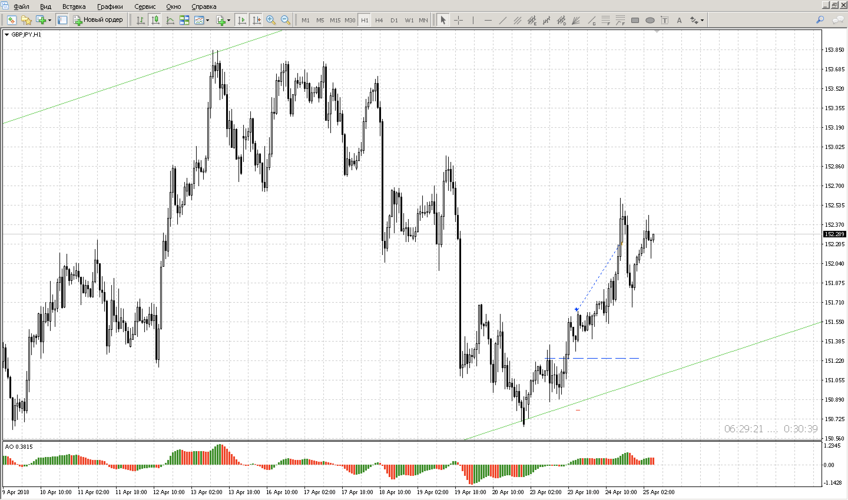Select the trendline drawing tool
This screenshot has width=848, height=500.
click(502, 20)
